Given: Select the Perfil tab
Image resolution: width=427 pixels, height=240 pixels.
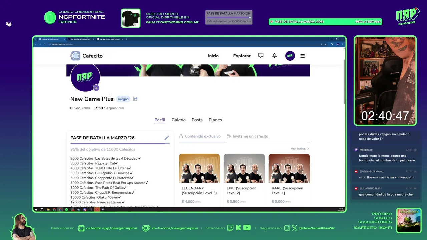Looking at the screenshot, I should tap(160, 120).
